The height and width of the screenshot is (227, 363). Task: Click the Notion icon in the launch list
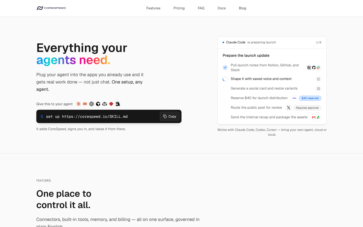(x=309, y=68)
